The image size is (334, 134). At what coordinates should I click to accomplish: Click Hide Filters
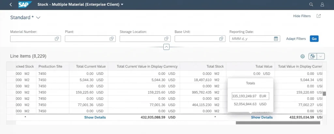click(302, 16)
